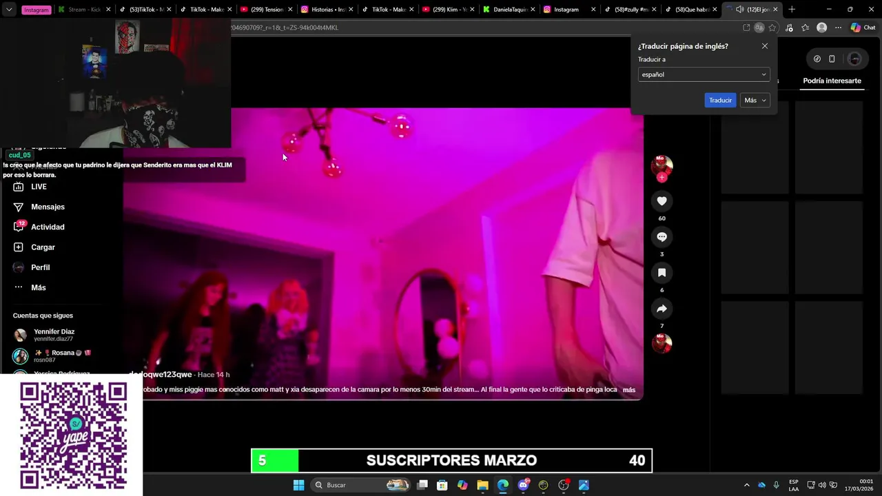Mute the active tab via its speaker icon
882x496 pixels.
pyautogui.click(x=739, y=10)
